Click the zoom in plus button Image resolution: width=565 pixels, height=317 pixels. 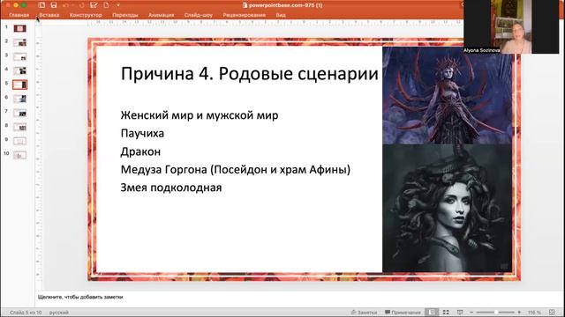(519, 313)
